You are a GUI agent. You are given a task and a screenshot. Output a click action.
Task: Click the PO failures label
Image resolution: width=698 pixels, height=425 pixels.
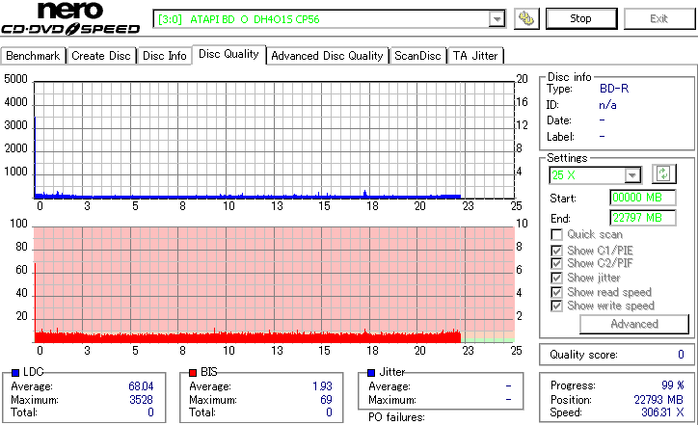coord(396,417)
